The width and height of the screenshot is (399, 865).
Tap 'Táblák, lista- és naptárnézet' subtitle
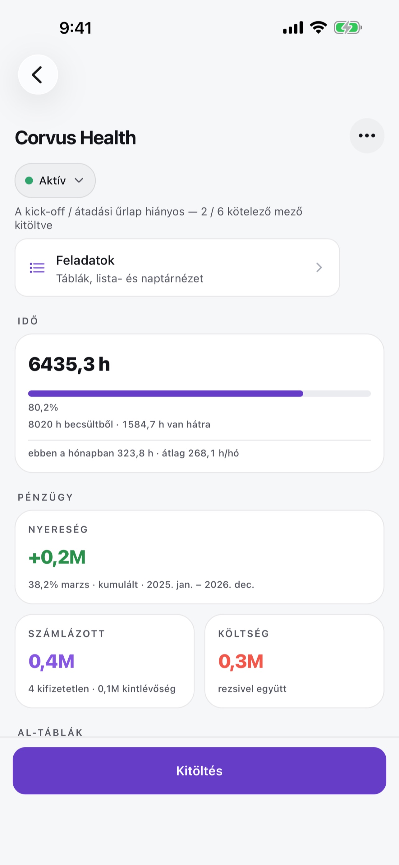[130, 279]
